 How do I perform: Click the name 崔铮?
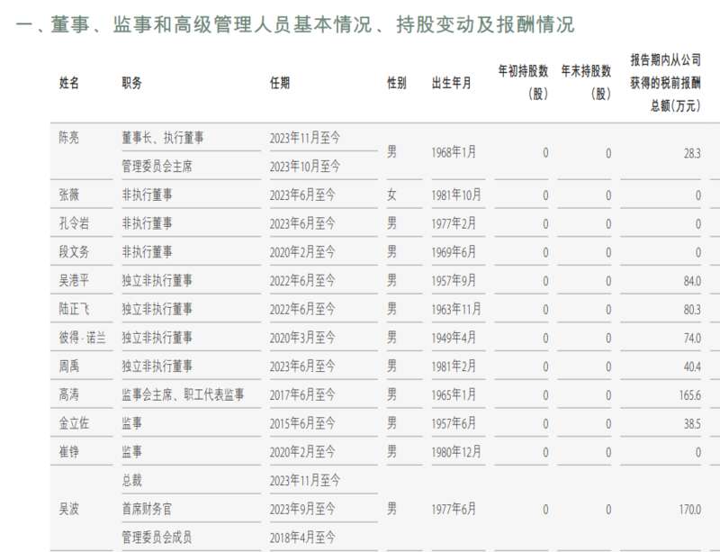[x=69, y=451]
